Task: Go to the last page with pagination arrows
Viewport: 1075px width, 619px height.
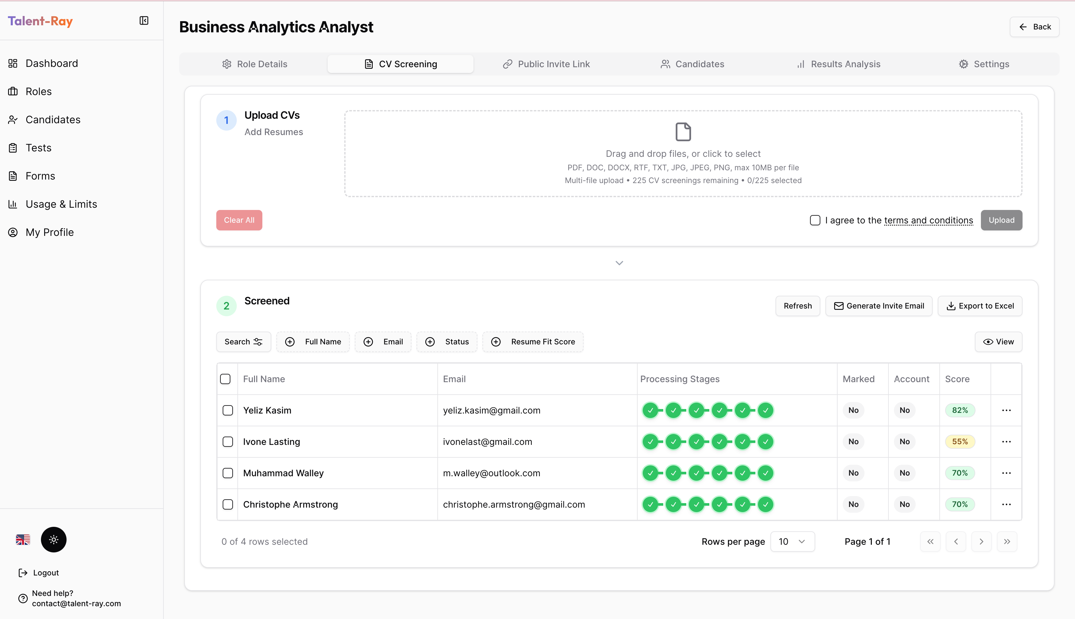Action: click(1007, 541)
